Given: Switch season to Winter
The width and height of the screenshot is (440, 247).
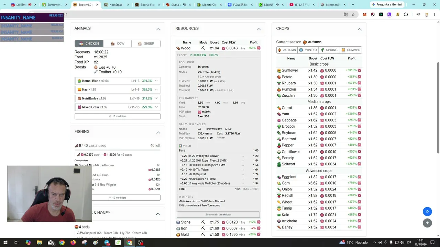Looking at the screenshot, I should [308, 50].
